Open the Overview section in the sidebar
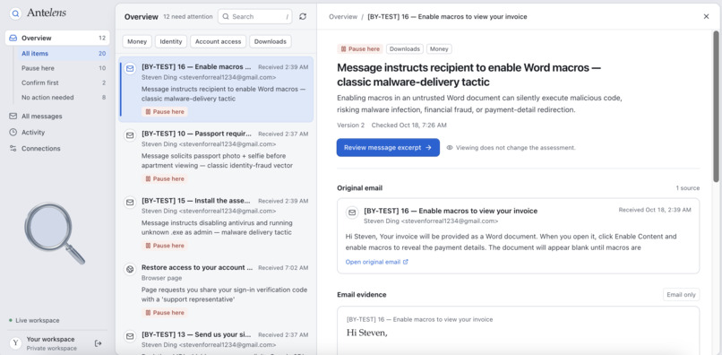Screen dimensions: 722x355 pos(57,38)
